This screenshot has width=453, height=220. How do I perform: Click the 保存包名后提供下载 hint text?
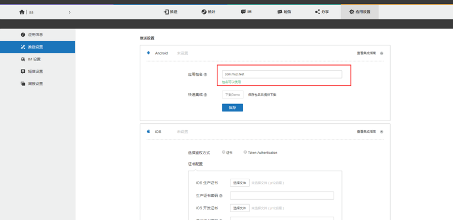tap(262, 94)
